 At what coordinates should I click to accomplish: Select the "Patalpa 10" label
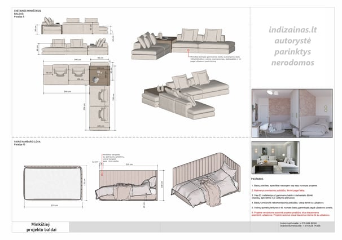pos(20,144)
